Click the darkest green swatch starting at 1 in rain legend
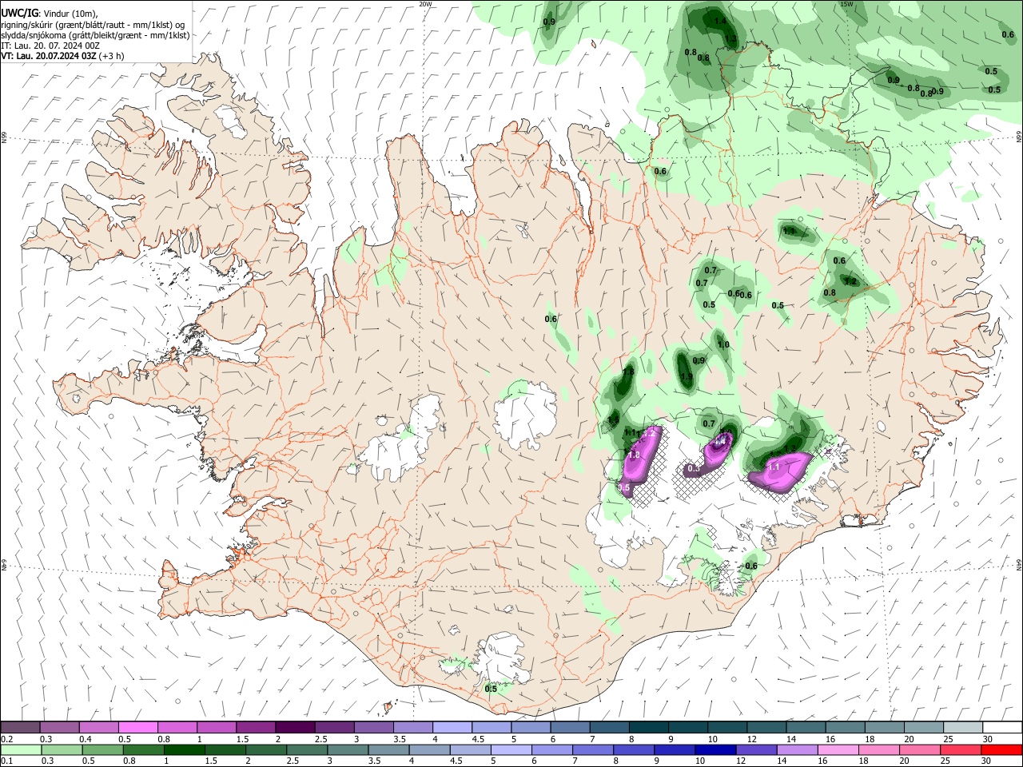 pos(185,749)
